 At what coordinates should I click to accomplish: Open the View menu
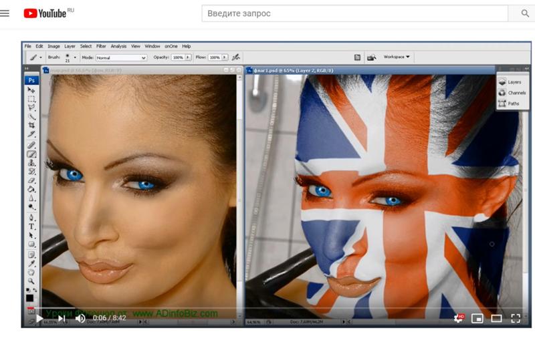[136, 46]
